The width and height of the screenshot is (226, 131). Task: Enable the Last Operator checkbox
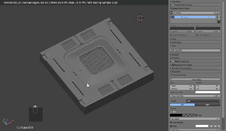(171, 122)
